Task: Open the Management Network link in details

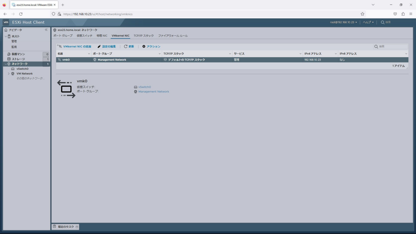Action: (154, 92)
